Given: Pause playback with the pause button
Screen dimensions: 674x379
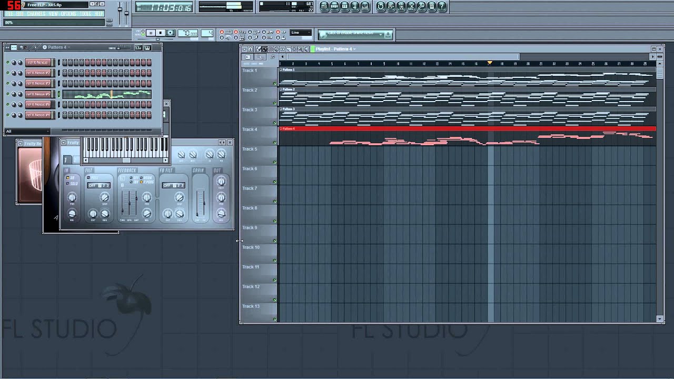Looking at the screenshot, I should pyautogui.click(x=151, y=33).
